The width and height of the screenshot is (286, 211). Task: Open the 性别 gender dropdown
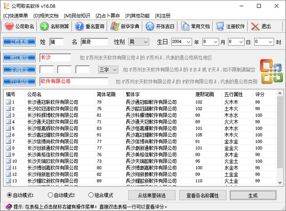139,42
